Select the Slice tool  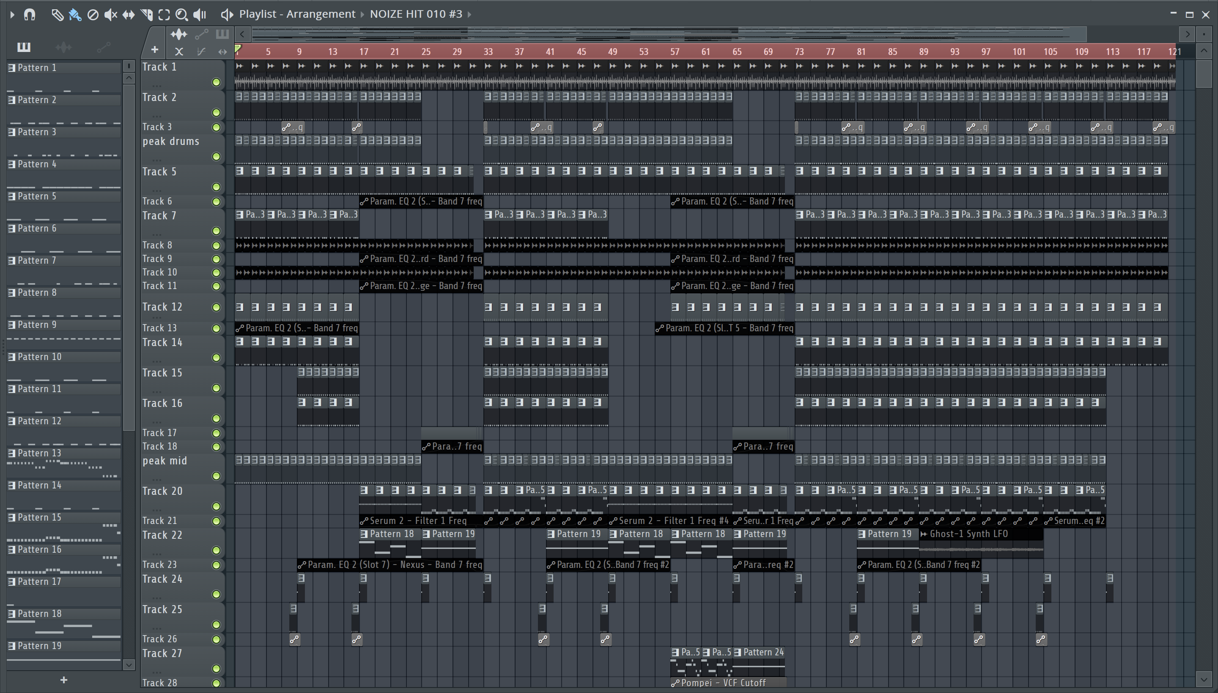point(147,15)
